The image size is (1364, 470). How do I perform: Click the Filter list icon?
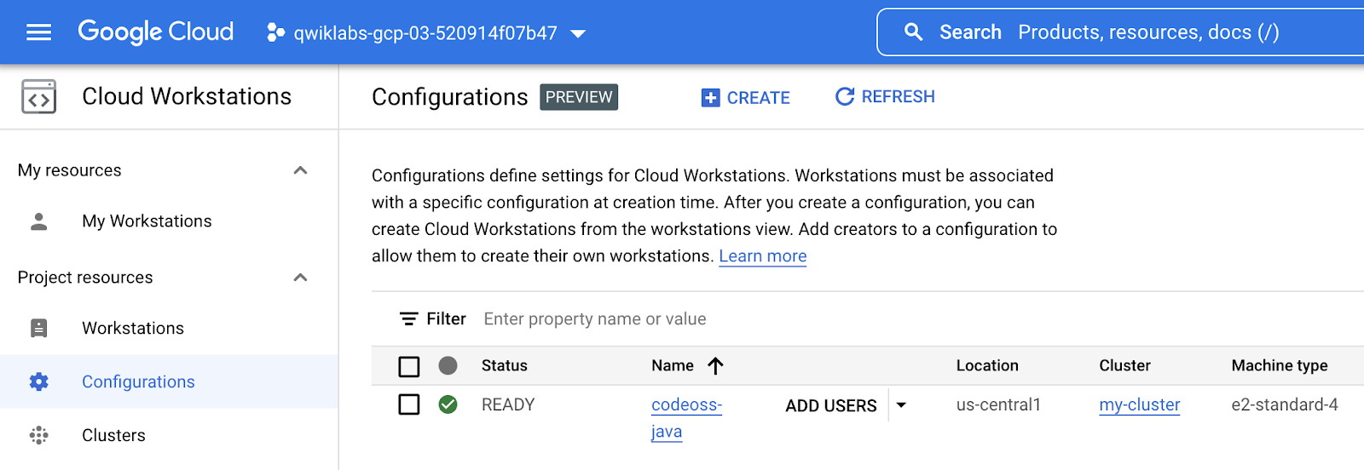tap(409, 319)
